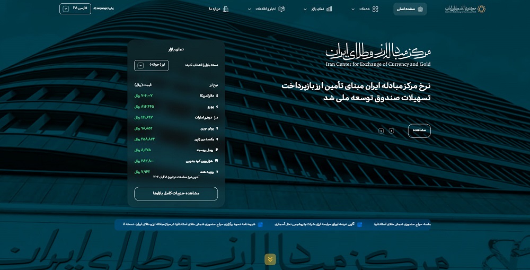Image resolution: width=530 pixels, height=270 pixels.
Task: Click the blue news icon beside آگهی عرضه
Action: click(360, 224)
